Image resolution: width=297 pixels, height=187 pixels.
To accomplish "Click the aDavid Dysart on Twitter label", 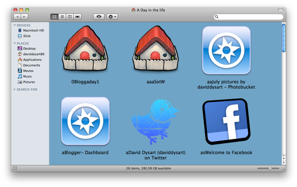I will click(156, 155).
